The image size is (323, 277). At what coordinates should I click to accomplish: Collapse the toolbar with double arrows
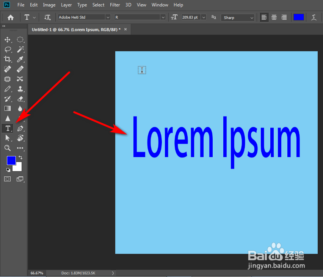click(x=3, y=26)
